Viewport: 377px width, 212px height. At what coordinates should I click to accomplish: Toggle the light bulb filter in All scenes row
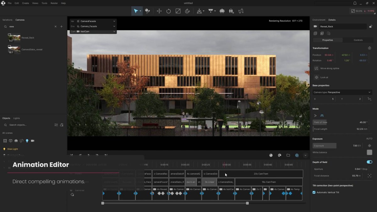pos(27,141)
